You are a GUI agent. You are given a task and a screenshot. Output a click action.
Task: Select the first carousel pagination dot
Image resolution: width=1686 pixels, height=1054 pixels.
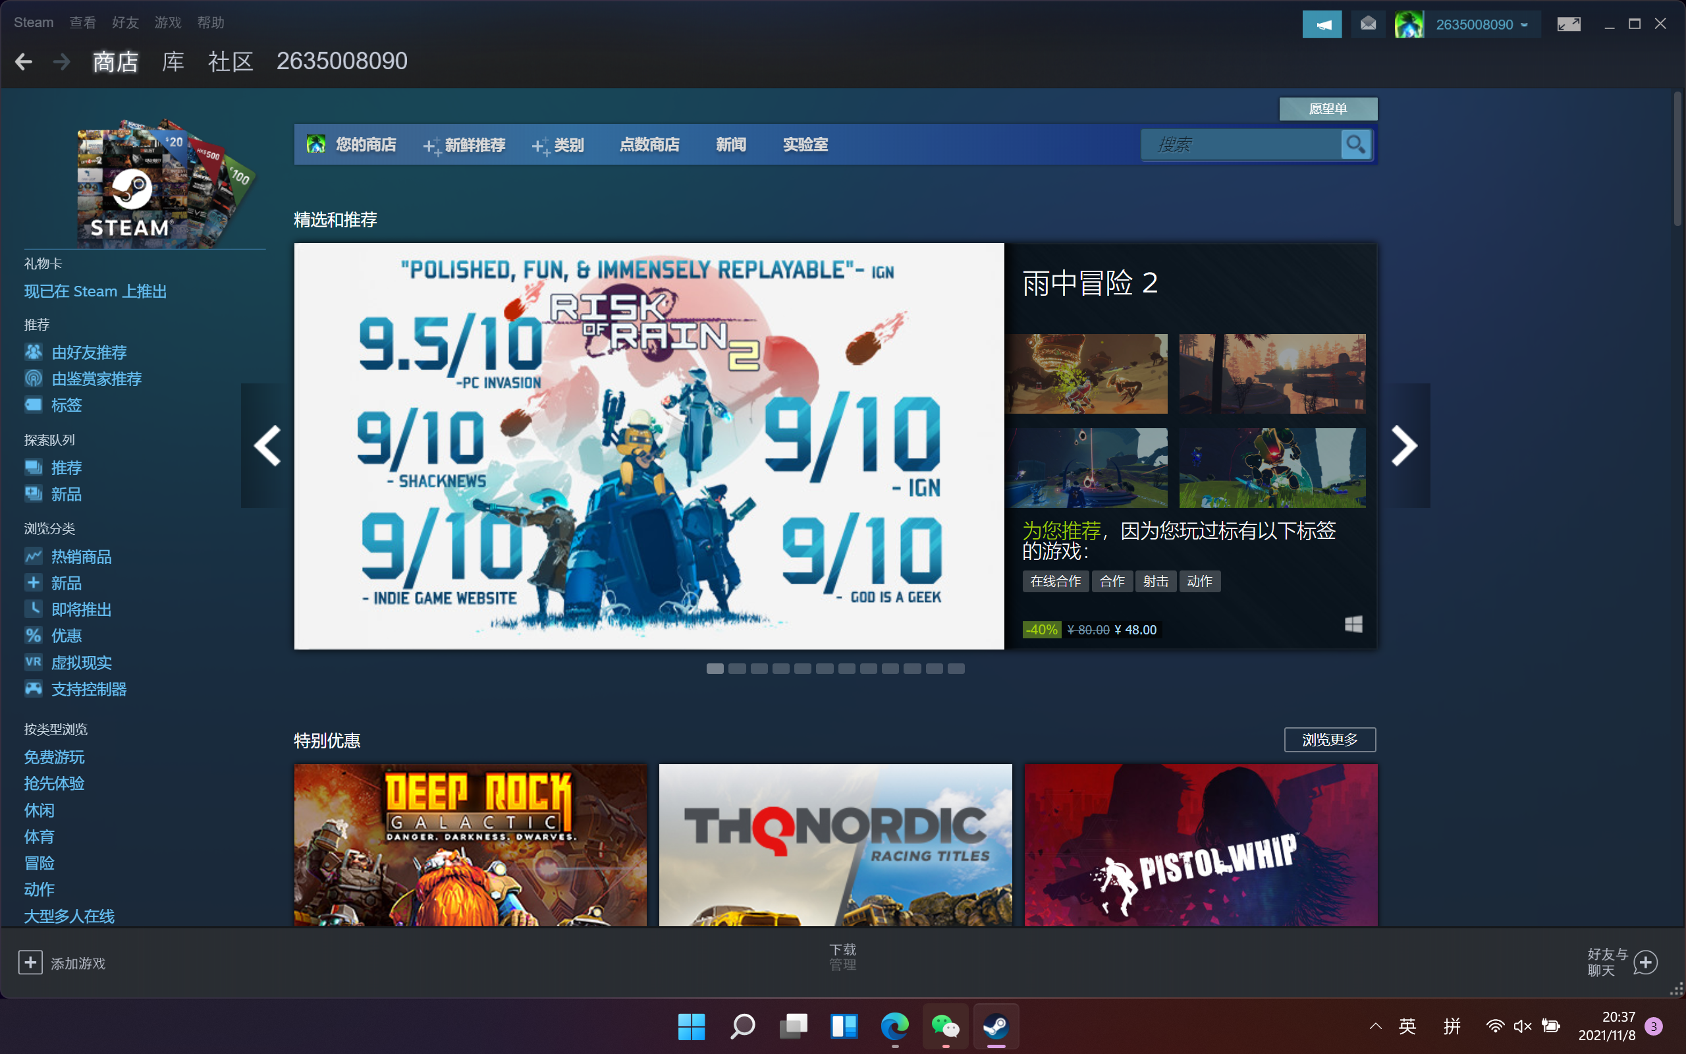point(715,669)
